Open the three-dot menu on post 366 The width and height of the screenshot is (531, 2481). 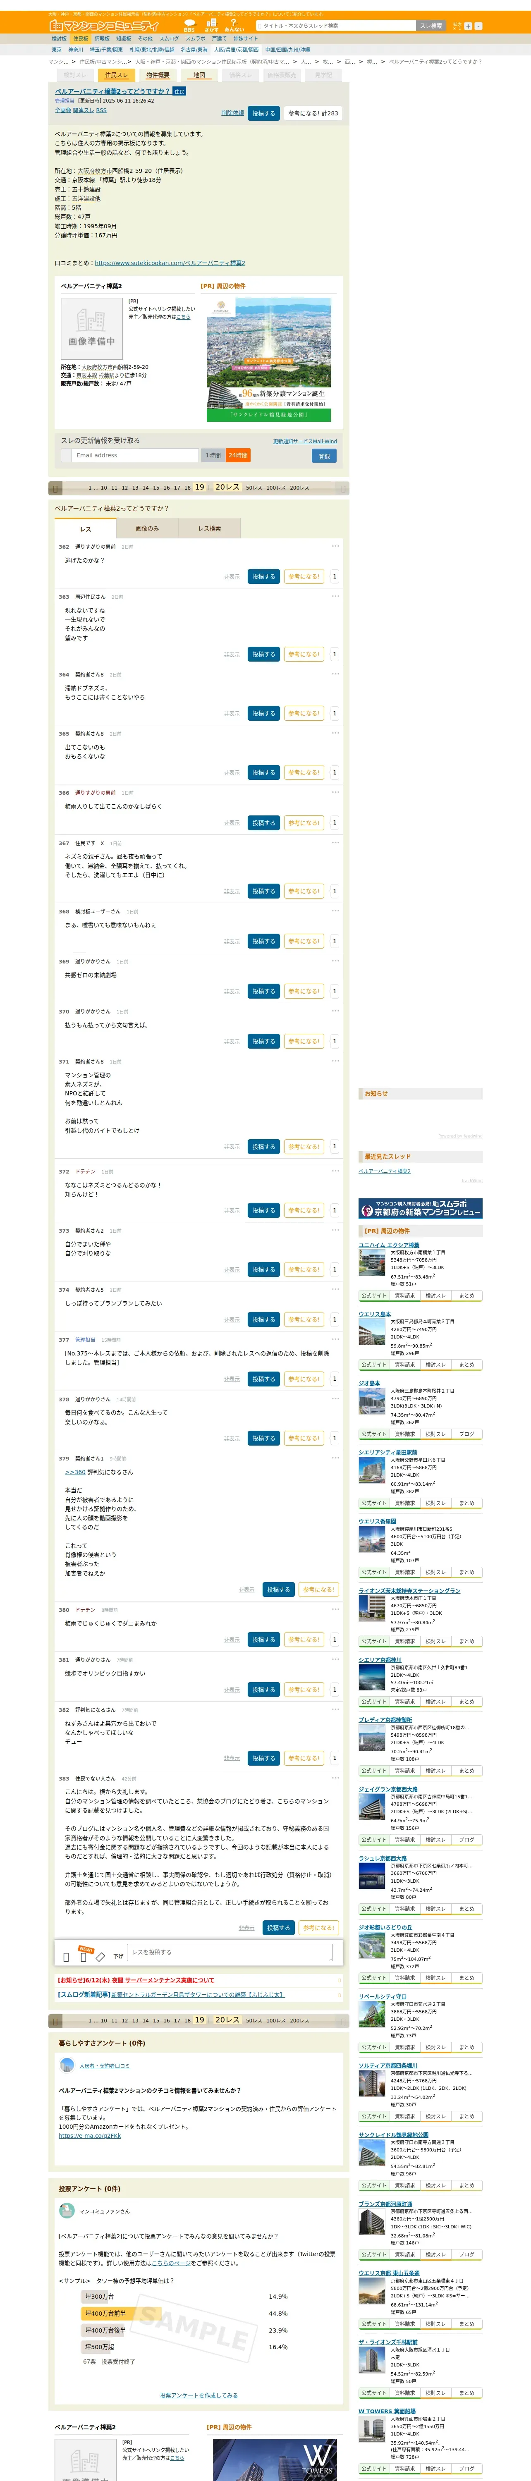point(335,793)
